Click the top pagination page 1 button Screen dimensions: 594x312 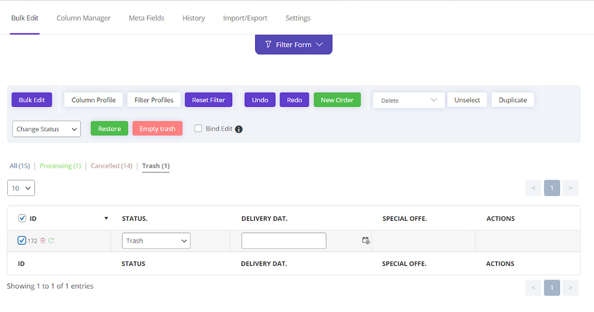(552, 188)
